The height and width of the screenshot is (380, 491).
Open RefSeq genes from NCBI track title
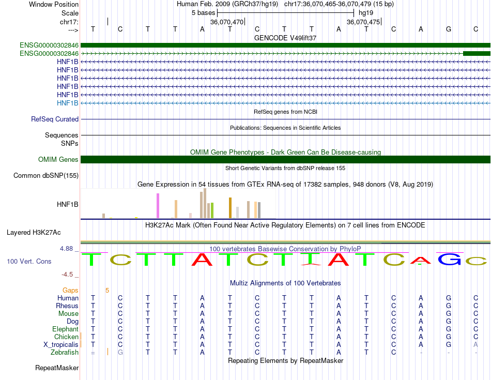coord(285,112)
